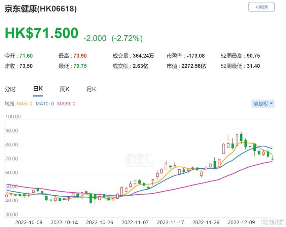Click the price change -2.000 value

pos(95,38)
